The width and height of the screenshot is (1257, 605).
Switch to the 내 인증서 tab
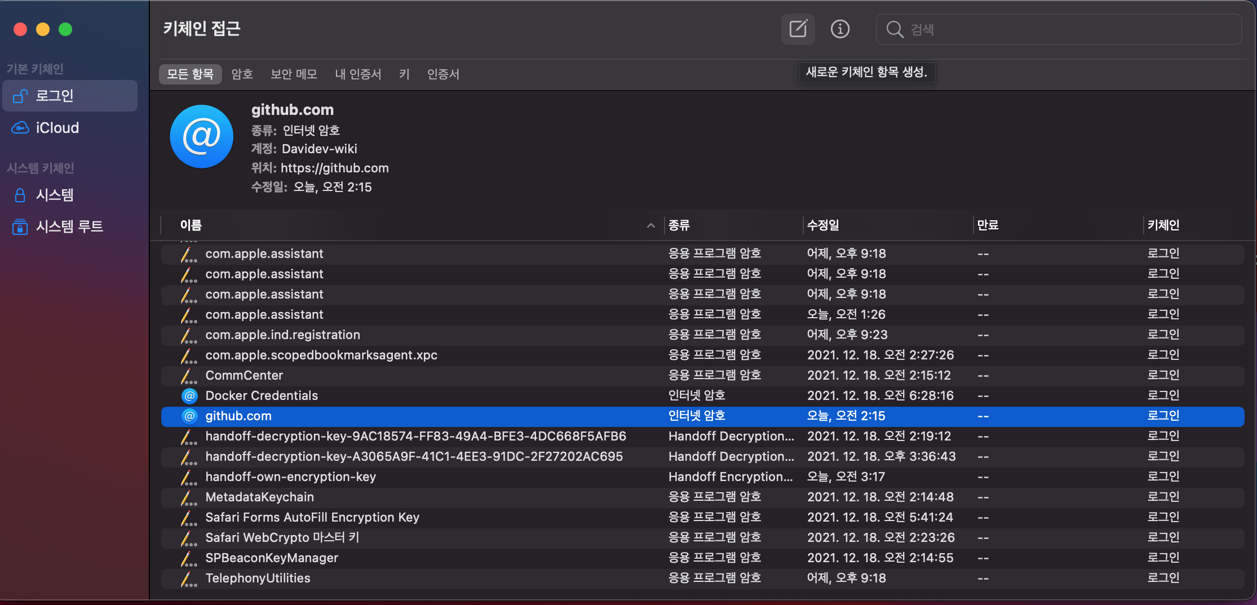[x=358, y=74]
